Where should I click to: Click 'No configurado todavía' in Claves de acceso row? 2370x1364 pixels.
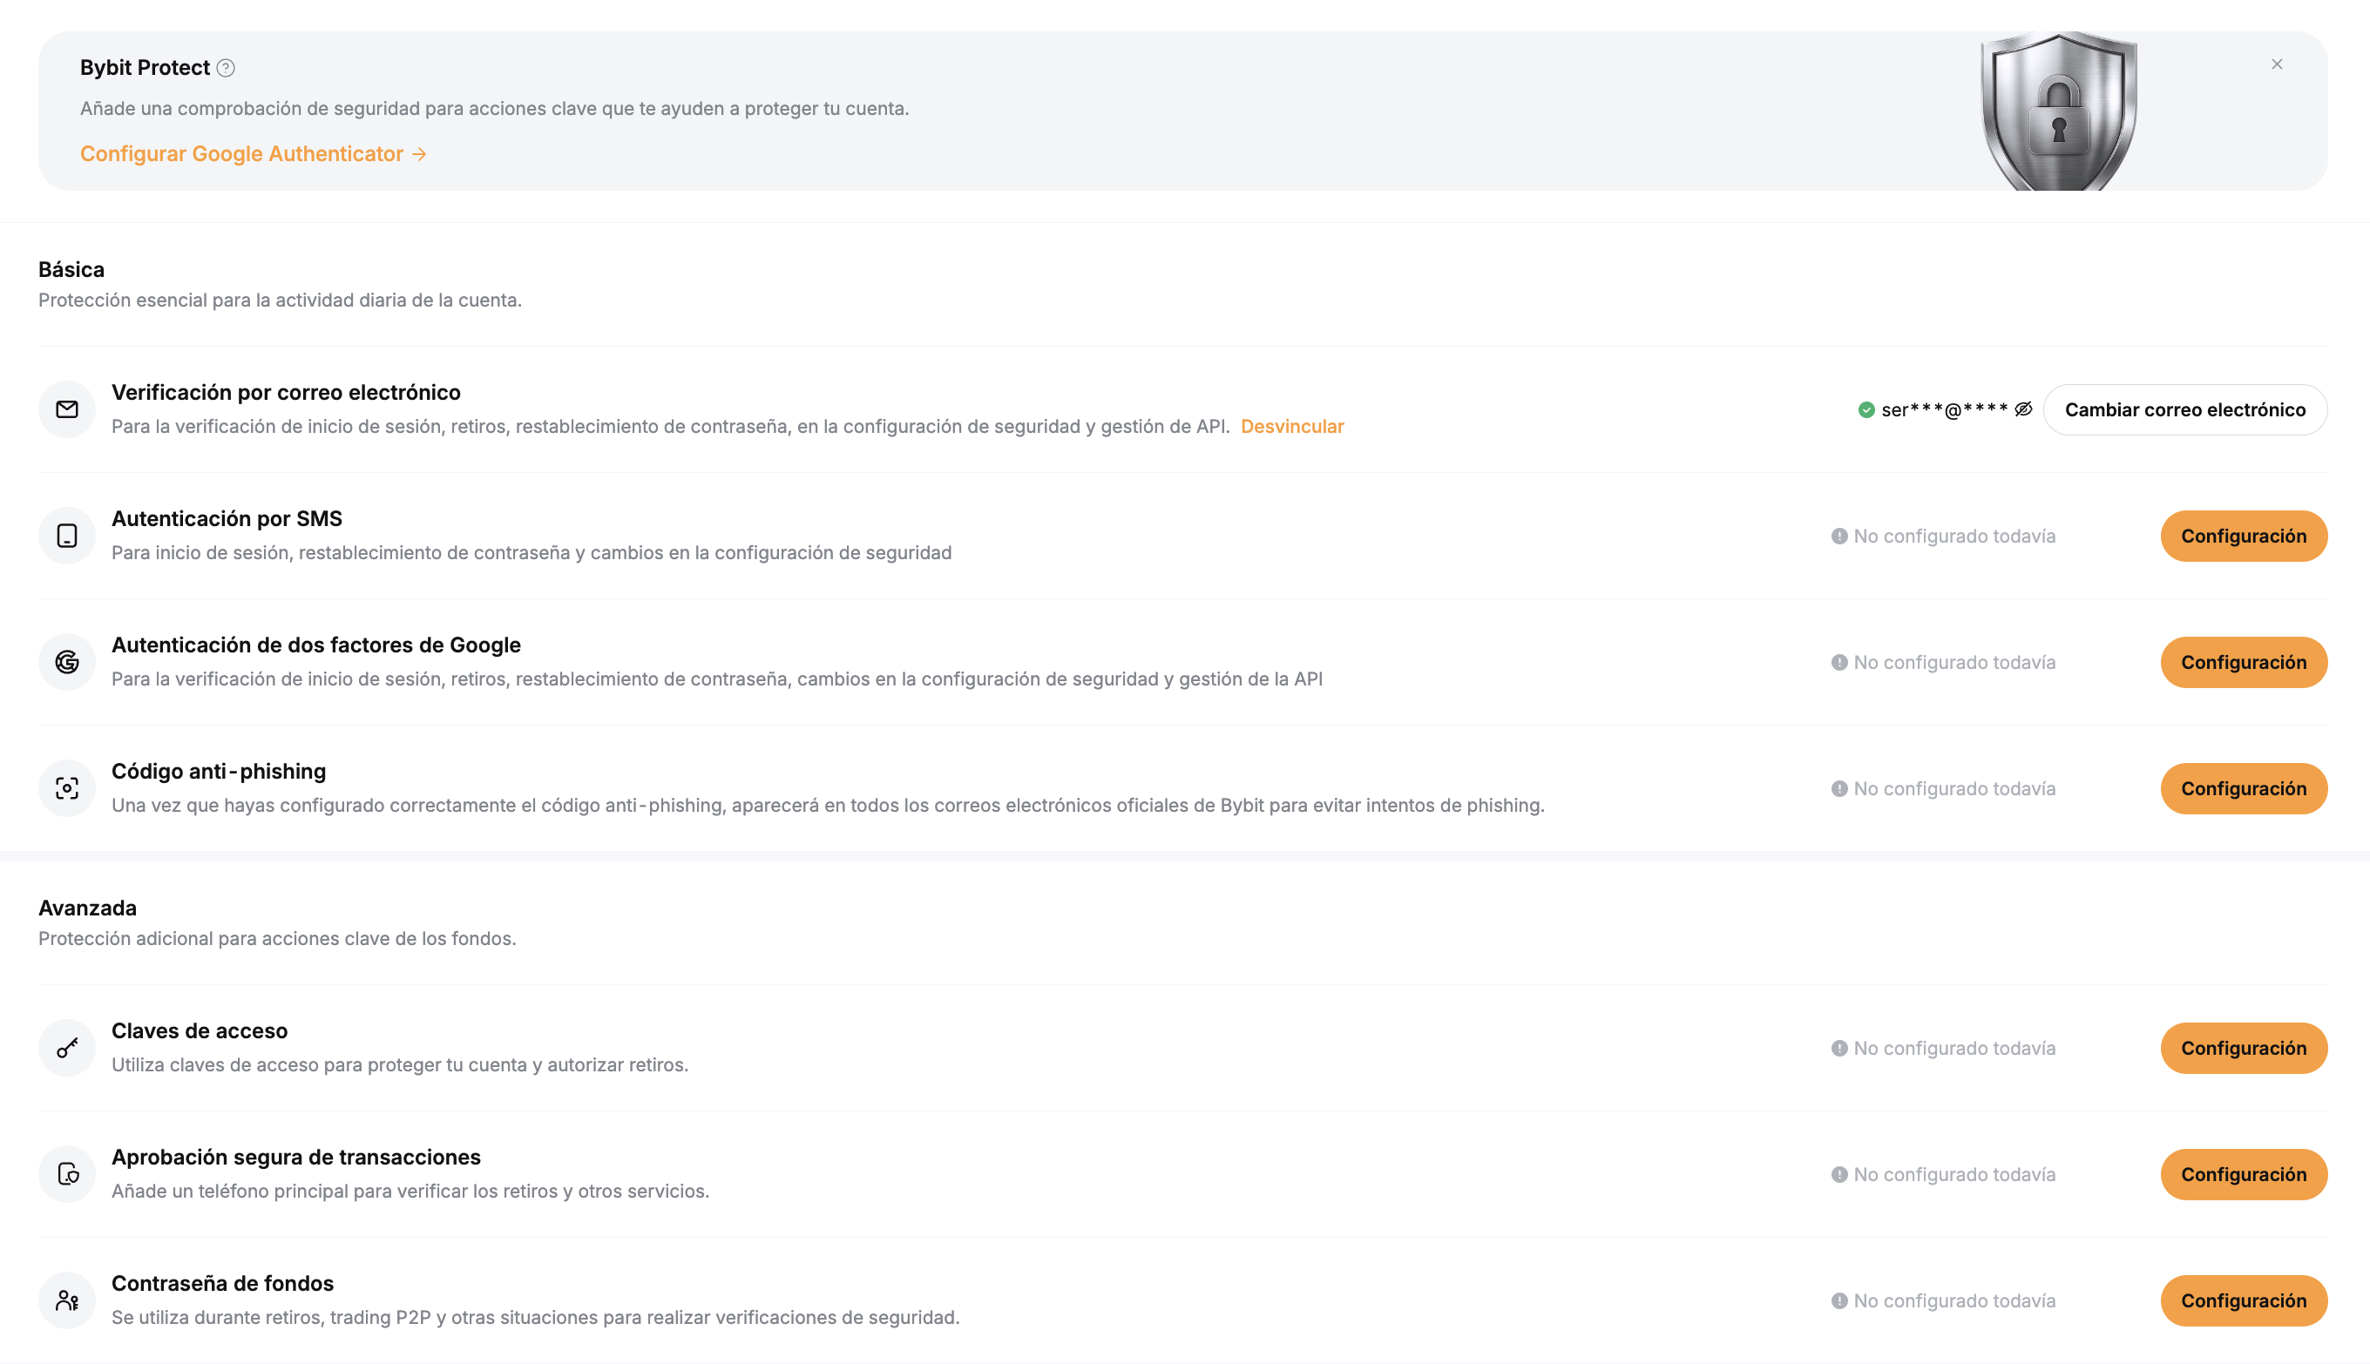click(x=1955, y=1049)
